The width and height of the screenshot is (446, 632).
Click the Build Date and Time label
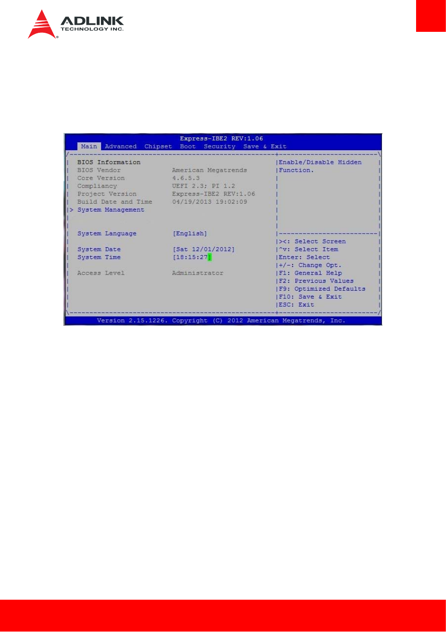[115, 202]
